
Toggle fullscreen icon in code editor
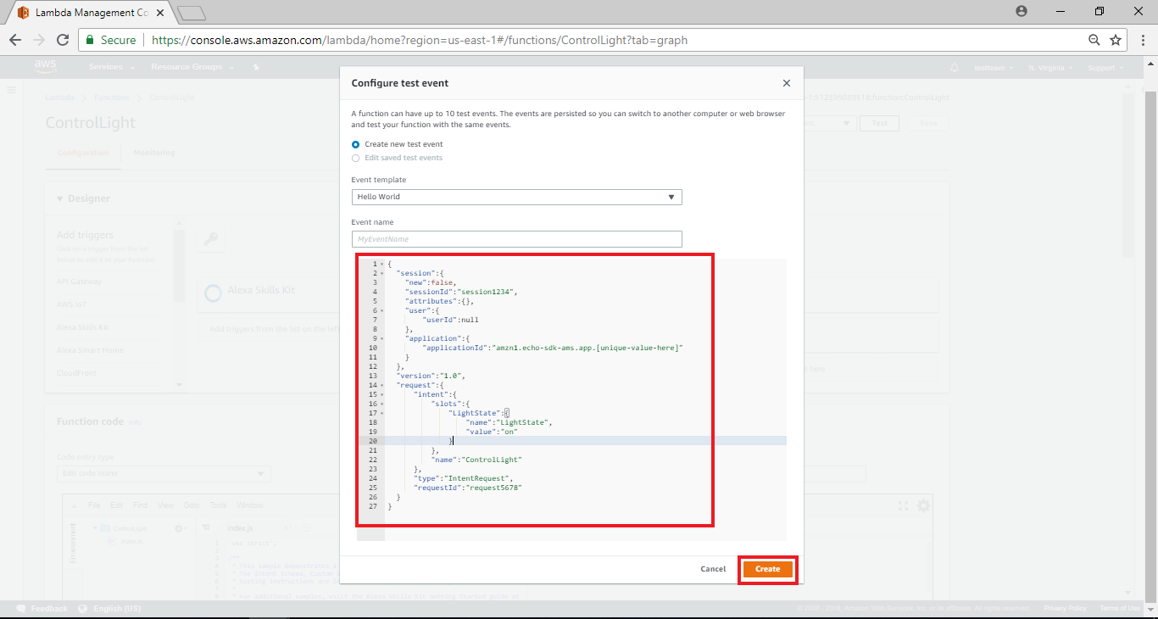coord(904,505)
